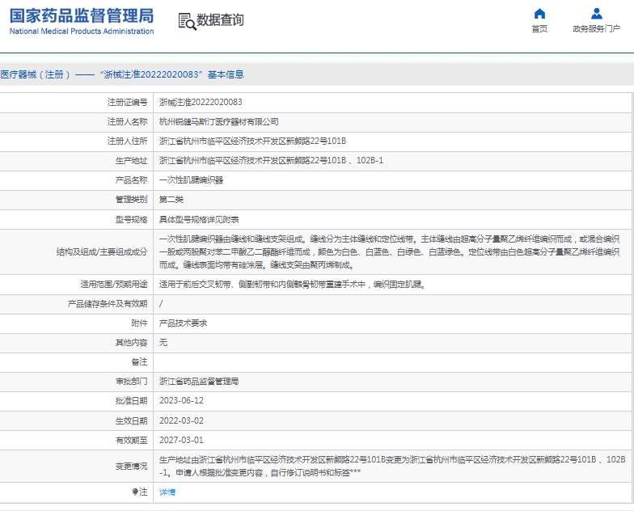
Task: Click the 数据查询 search document icon
Action: 188,21
